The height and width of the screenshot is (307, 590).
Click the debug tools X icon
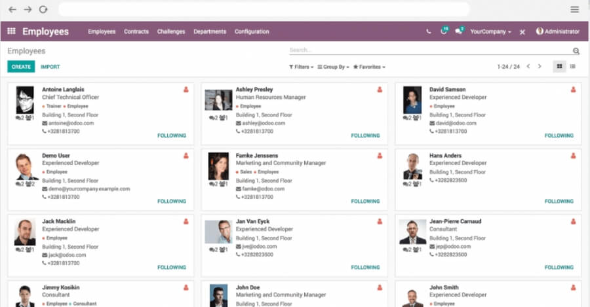(522, 32)
